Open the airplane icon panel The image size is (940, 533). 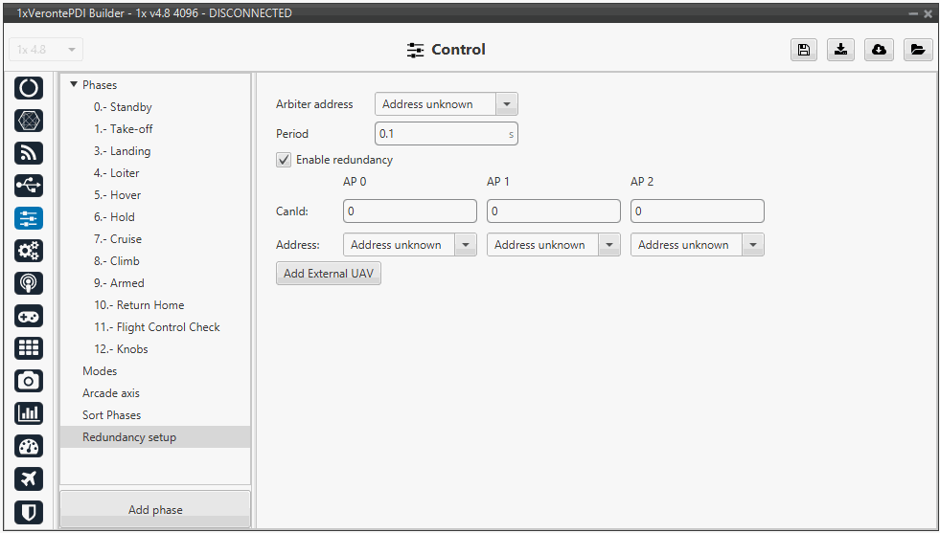point(29,478)
